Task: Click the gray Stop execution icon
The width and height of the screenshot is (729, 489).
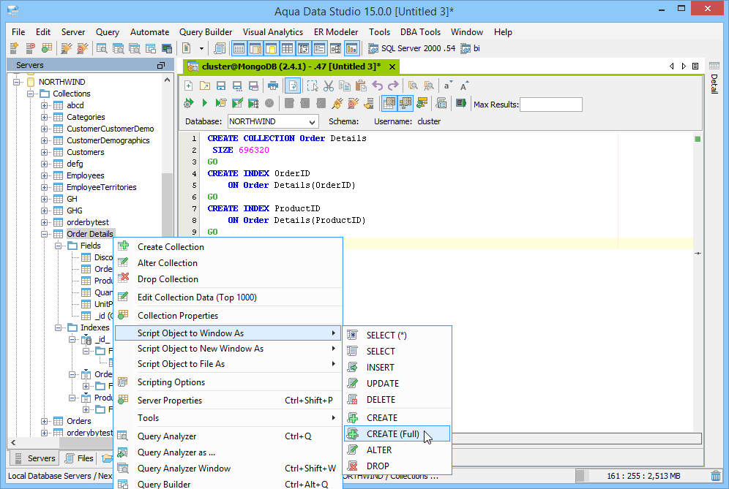Action: coord(269,103)
